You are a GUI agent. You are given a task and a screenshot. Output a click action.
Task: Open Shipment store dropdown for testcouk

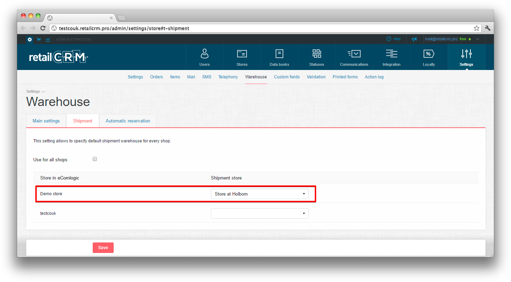(260, 213)
